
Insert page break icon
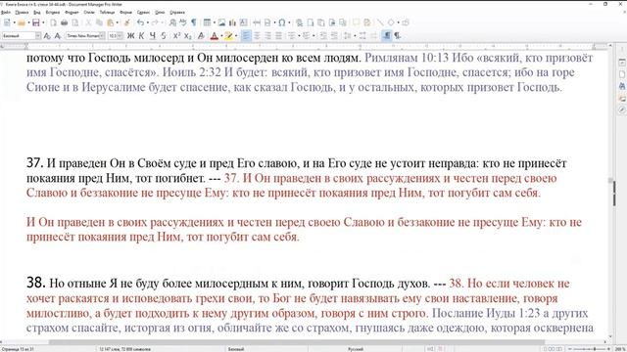(257, 22)
